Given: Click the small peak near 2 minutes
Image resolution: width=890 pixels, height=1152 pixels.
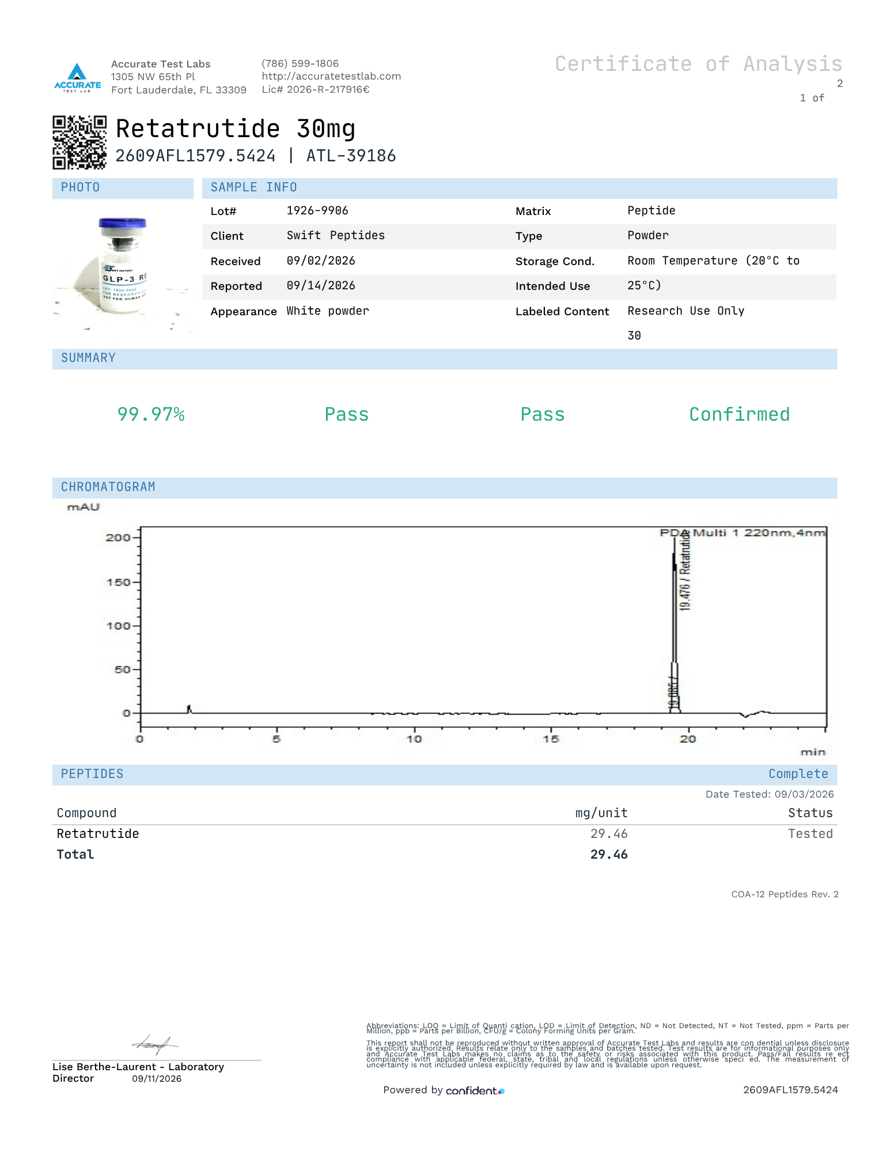Looking at the screenshot, I should (x=189, y=709).
